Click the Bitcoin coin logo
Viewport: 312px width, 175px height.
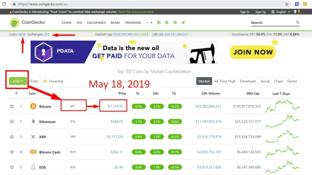tap(33, 106)
